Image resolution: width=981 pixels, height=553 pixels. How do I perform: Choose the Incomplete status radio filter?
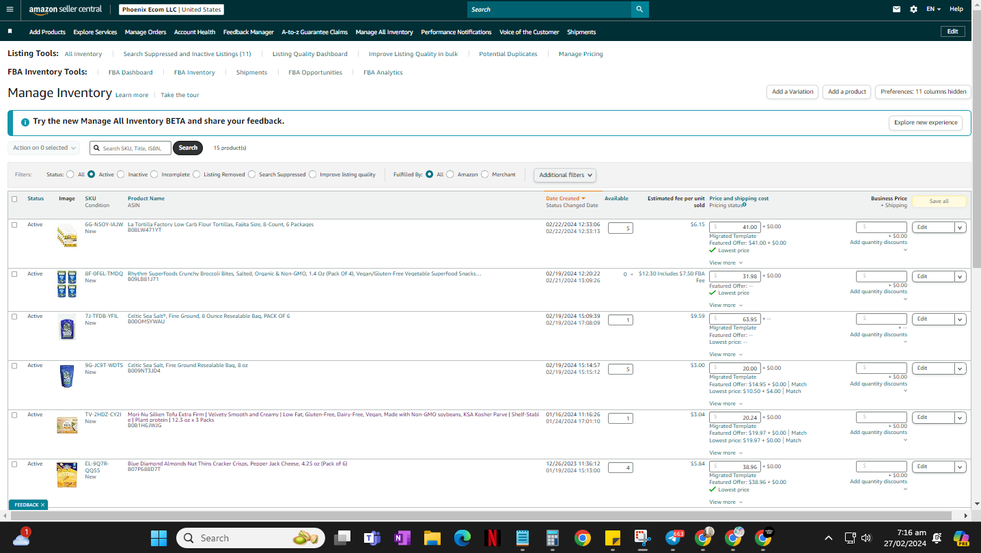tap(154, 174)
